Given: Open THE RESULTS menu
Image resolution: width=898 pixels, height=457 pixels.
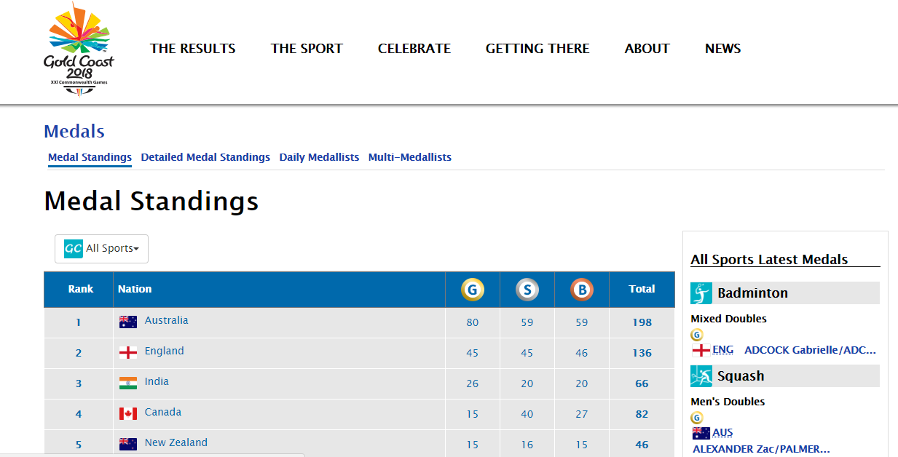Looking at the screenshot, I should coord(193,49).
